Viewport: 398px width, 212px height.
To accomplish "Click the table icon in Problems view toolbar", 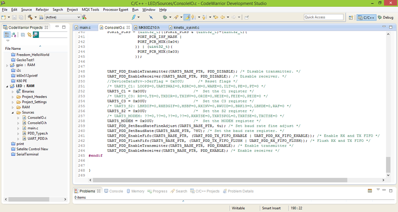I will [x=370, y=191].
